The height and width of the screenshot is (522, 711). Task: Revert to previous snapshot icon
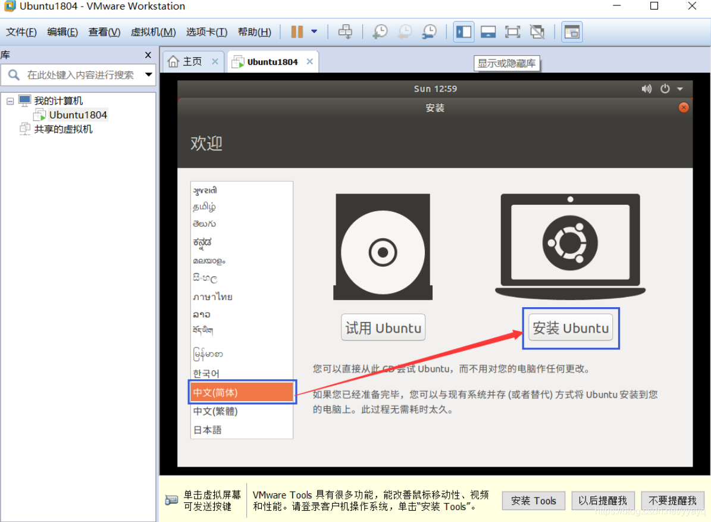(x=405, y=32)
